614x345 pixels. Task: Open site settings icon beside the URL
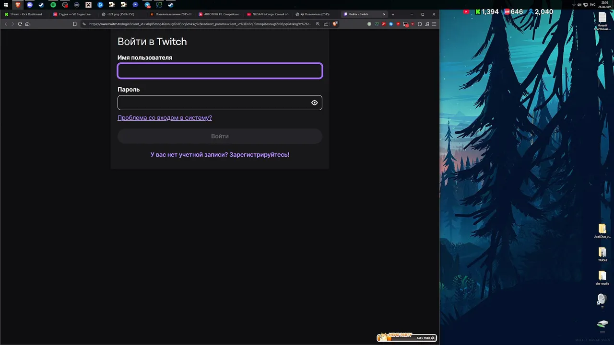84,24
